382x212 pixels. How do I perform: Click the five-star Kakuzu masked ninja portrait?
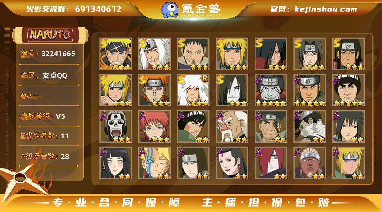(x=271, y=90)
